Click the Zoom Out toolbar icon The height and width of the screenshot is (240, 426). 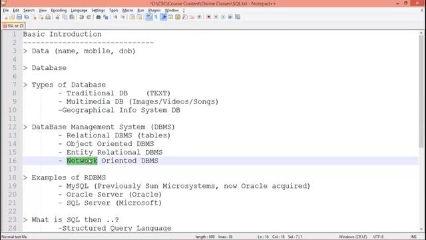point(123,17)
